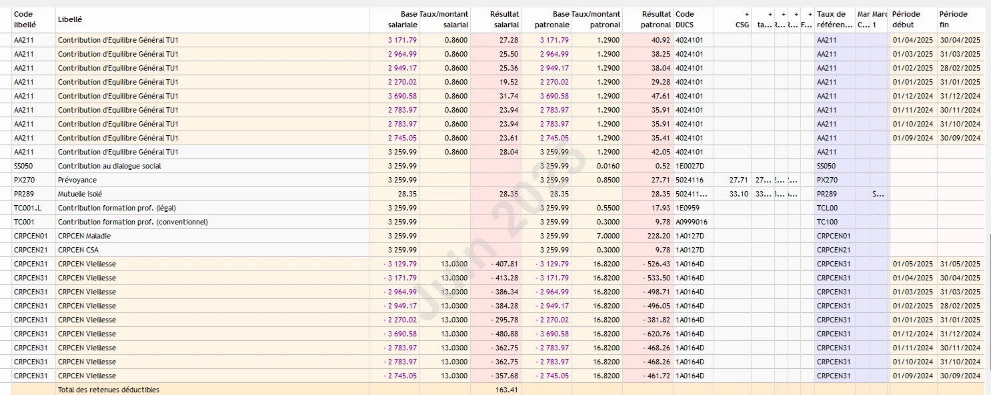
Task: Click the Résultat salarial column header
Action: [x=495, y=19]
